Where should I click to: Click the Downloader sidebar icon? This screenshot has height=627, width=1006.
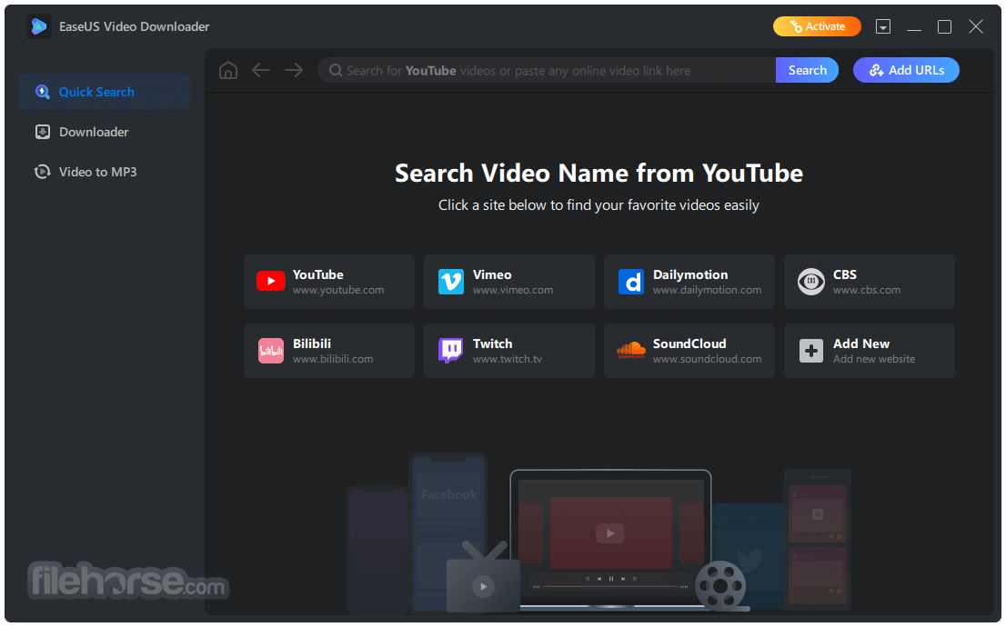pos(43,132)
